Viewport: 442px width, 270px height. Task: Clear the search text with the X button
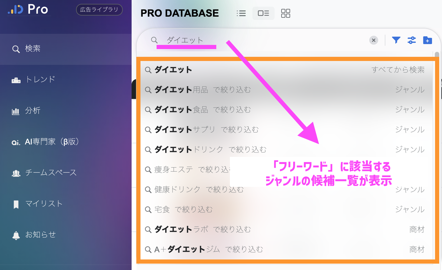pos(374,40)
